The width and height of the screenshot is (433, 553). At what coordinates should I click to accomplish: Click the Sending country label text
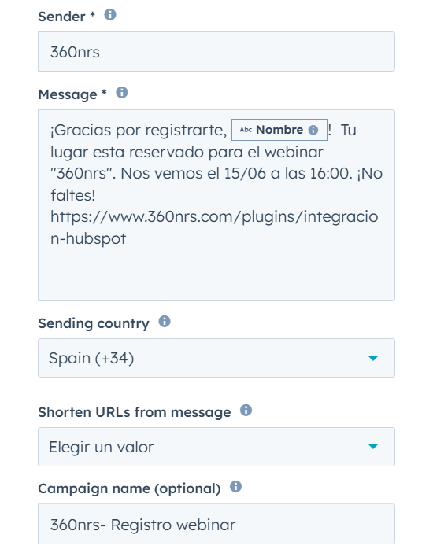coord(94,323)
